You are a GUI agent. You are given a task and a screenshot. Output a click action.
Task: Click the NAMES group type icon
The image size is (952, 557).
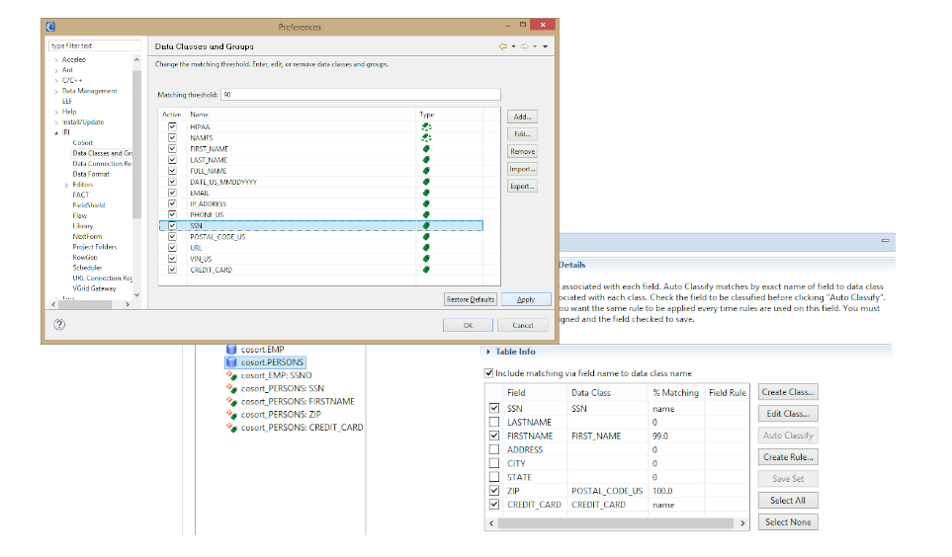[x=427, y=137]
